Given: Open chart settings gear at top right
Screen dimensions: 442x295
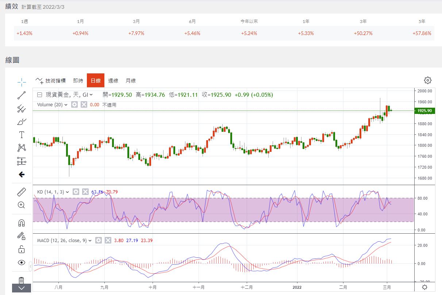Looking at the screenshot, I should (x=428, y=80).
